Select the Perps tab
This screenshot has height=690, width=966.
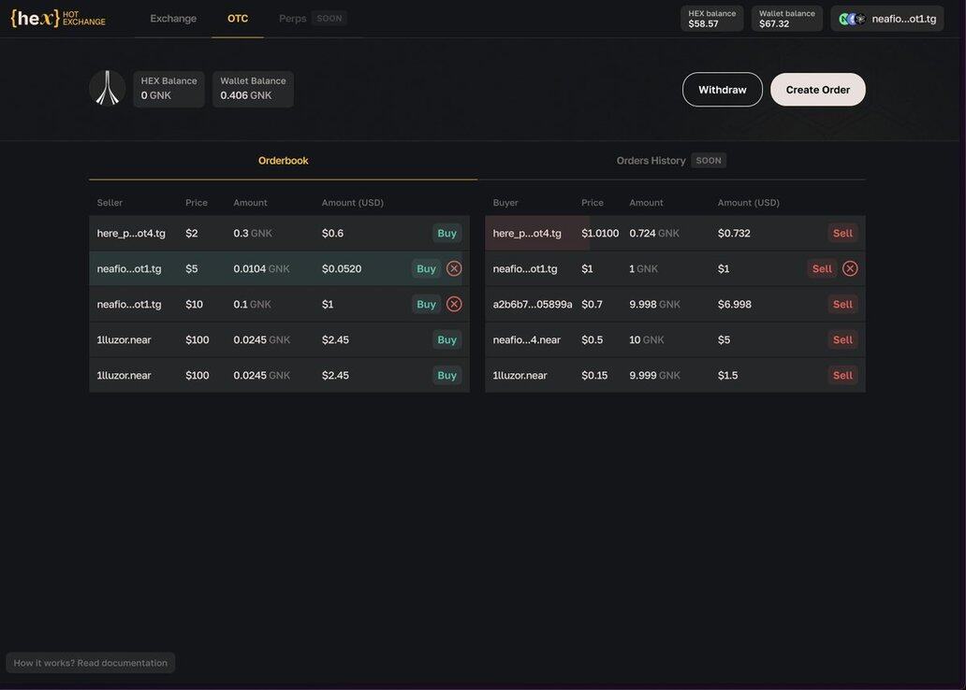coord(293,19)
